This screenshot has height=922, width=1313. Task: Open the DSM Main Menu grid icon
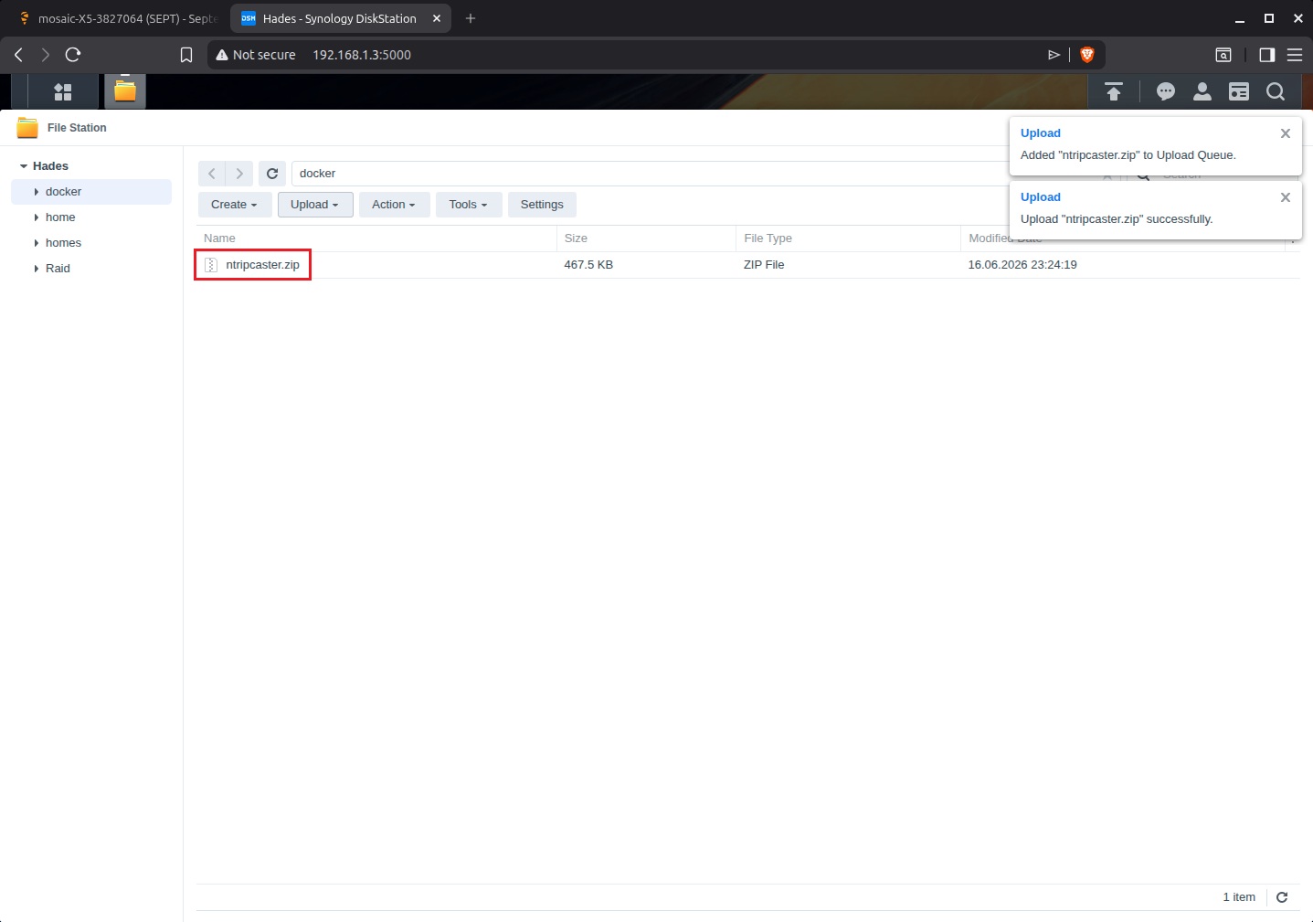63,91
